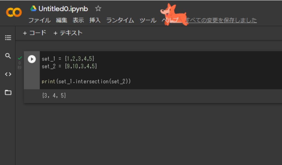Click the Google Drive icon beside notebook title

[33, 9]
